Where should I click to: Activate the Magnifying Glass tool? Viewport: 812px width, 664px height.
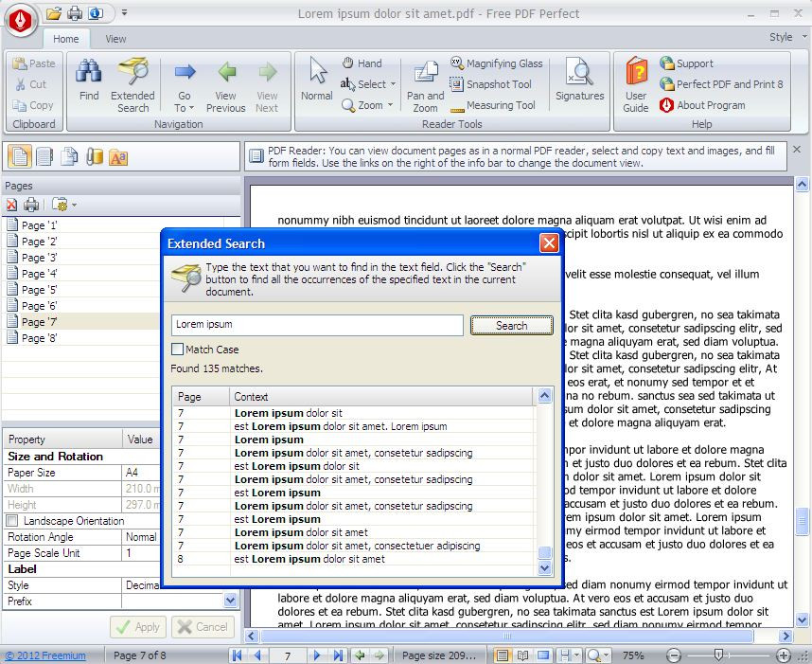[496, 63]
